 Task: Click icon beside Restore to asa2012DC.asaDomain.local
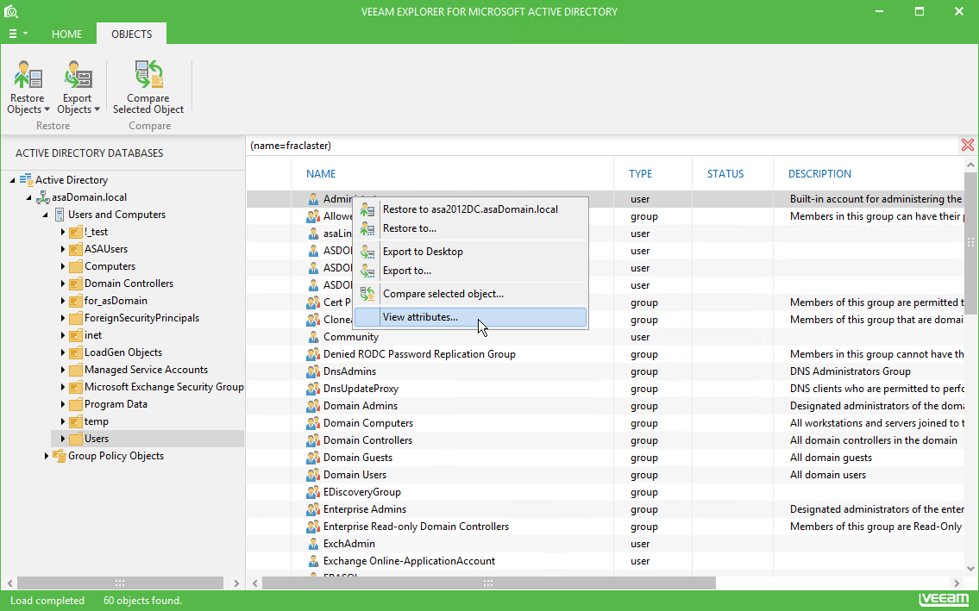click(367, 209)
